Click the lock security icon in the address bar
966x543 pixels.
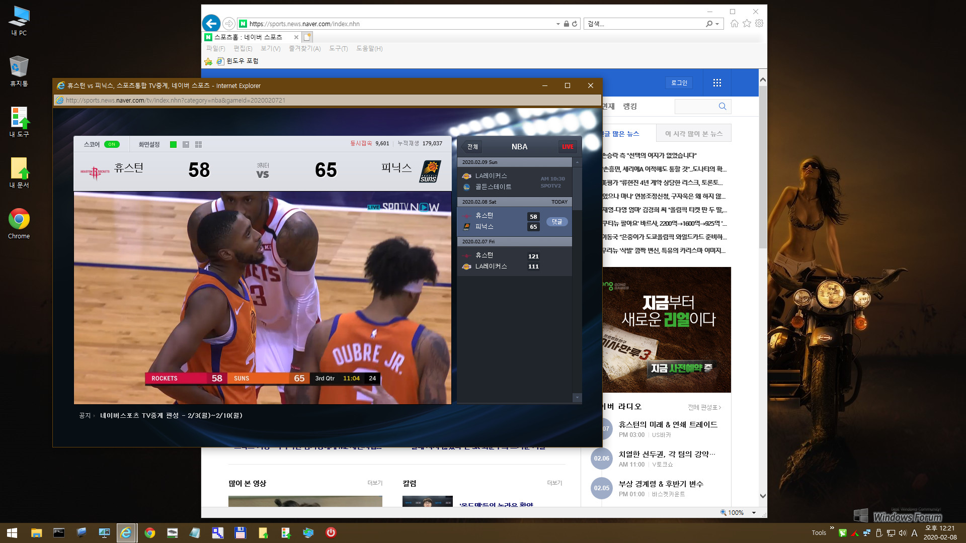pyautogui.click(x=567, y=24)
